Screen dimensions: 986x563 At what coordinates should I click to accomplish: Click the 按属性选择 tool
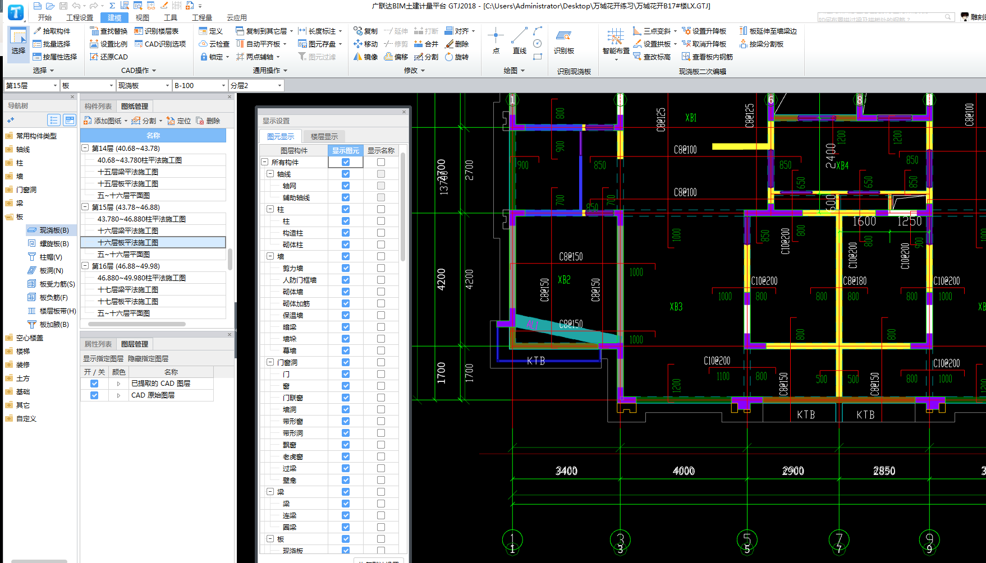click(54, 57)
